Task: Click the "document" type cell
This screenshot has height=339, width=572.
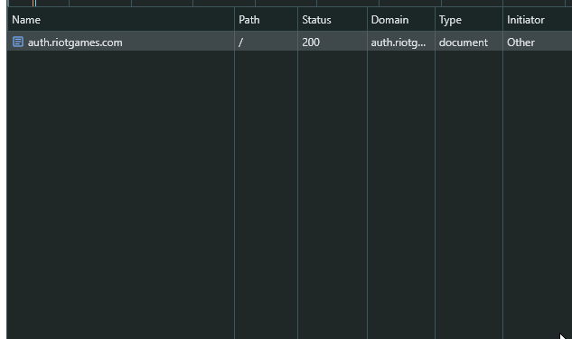Action: [x=469, y=42]
